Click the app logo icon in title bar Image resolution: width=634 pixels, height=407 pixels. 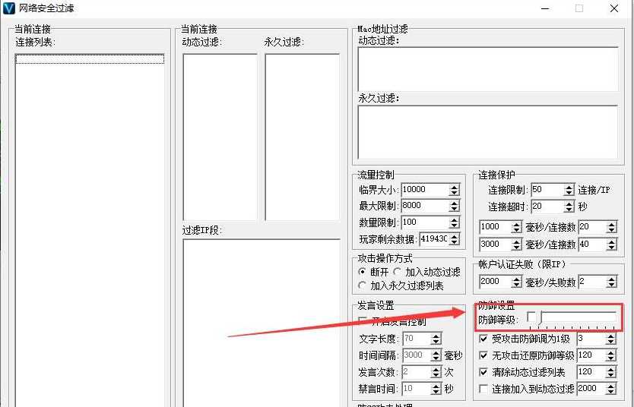(x=8, y=8)
